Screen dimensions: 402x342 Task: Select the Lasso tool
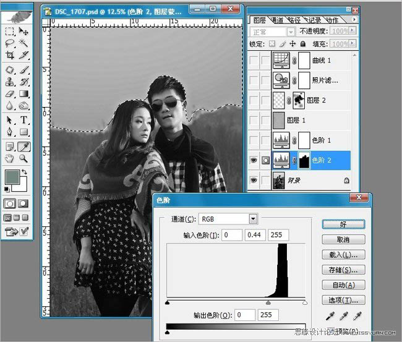click(x=10, y=43)
